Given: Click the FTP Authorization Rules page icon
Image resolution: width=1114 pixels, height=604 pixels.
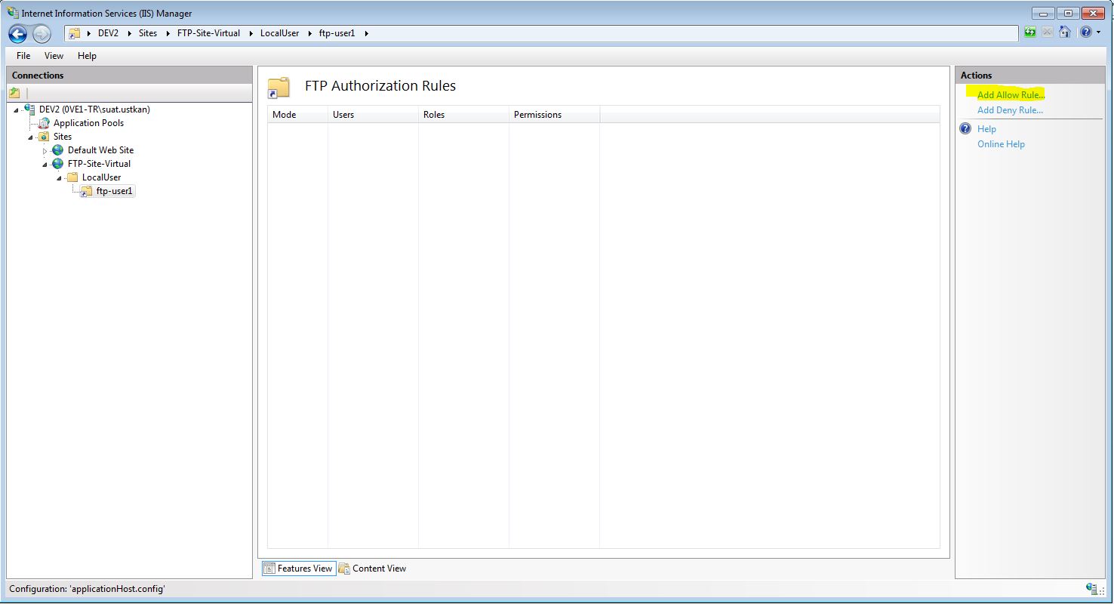Looking at the screenshot, I should click(278, 88).
